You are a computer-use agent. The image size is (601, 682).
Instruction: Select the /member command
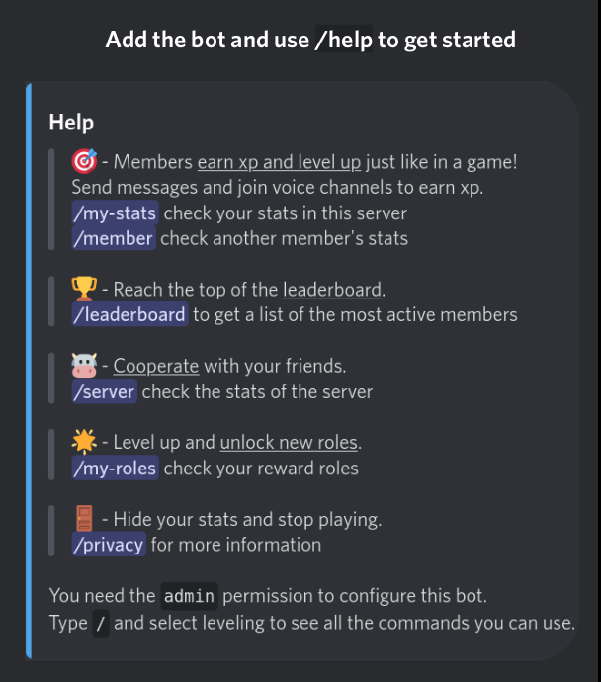tap(113, 238)
